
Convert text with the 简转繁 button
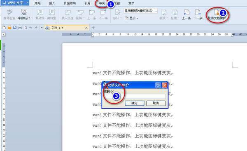point(52,14)
